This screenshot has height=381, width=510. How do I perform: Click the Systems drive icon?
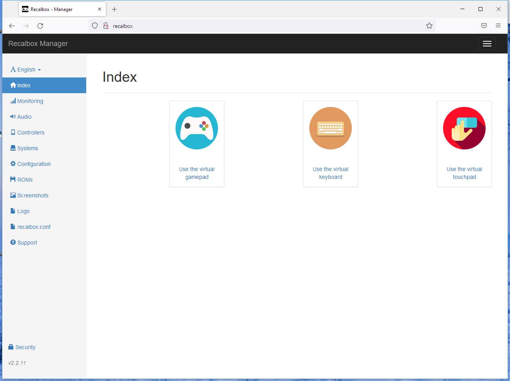13,148
